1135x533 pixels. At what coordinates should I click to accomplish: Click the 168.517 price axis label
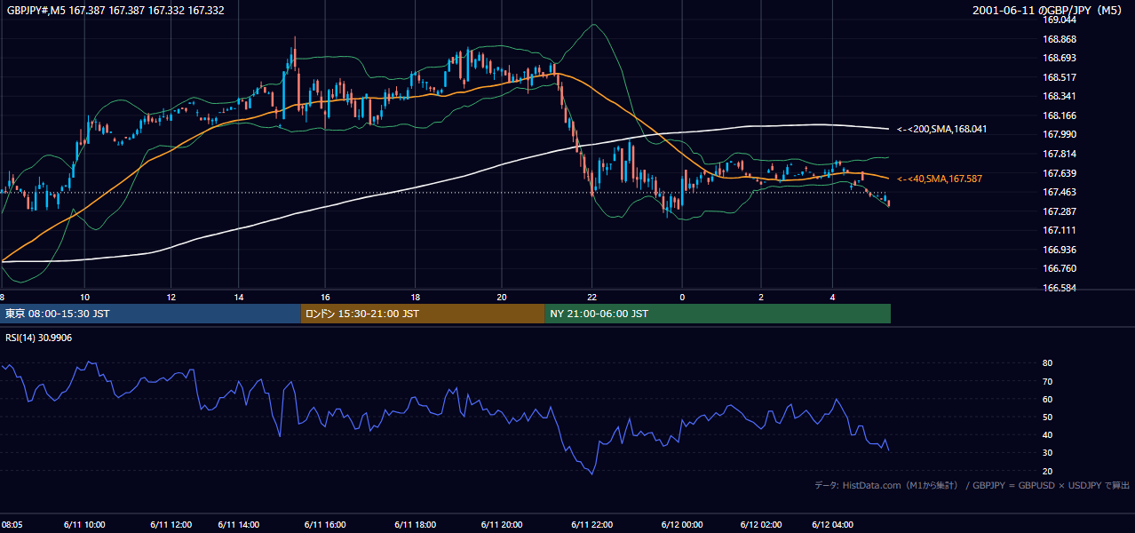pos(1060,77)
